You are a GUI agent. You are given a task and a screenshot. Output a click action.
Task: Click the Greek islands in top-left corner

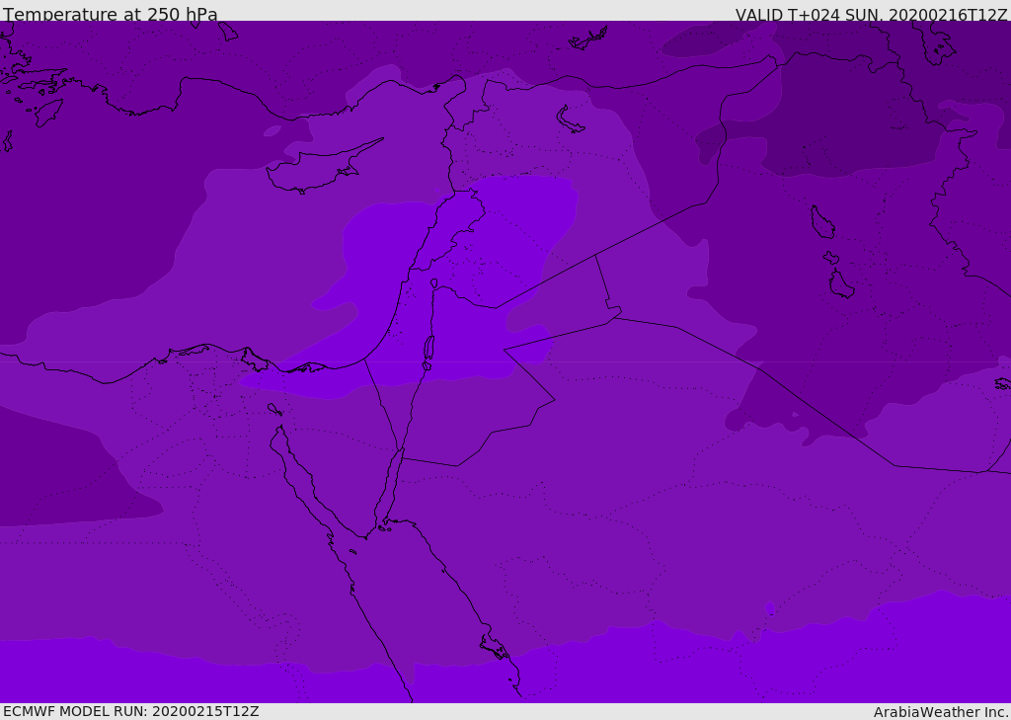[35, 84]
